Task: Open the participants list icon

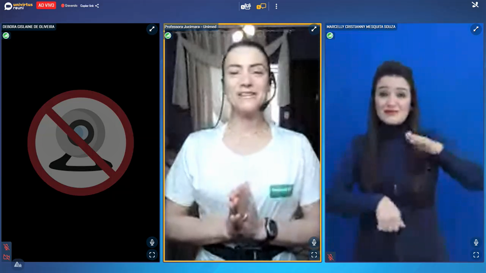Action: tap(246, 6)
